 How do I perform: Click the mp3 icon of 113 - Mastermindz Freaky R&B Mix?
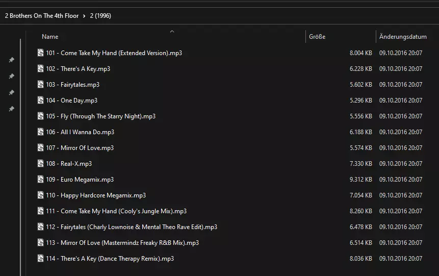point(41,243)
